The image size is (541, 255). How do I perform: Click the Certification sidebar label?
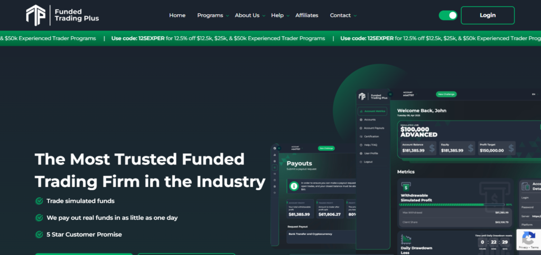pyautogui.click(x=371, y=136)
